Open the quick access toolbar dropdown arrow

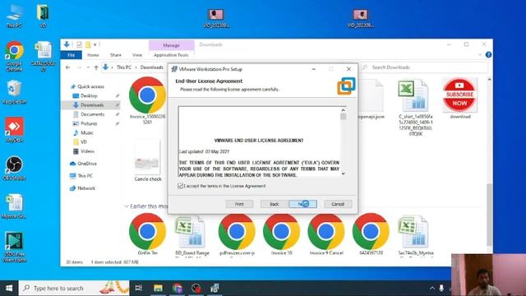95,44
